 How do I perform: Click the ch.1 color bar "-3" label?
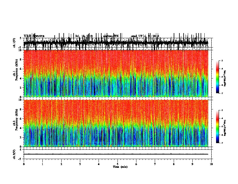click(x=222, y=61)
